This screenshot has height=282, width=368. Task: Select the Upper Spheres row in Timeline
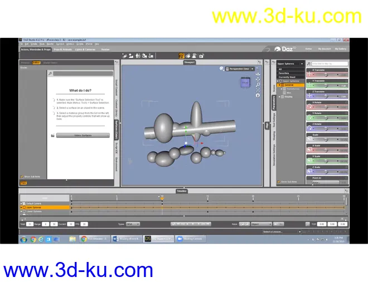[x=45, y=207]
